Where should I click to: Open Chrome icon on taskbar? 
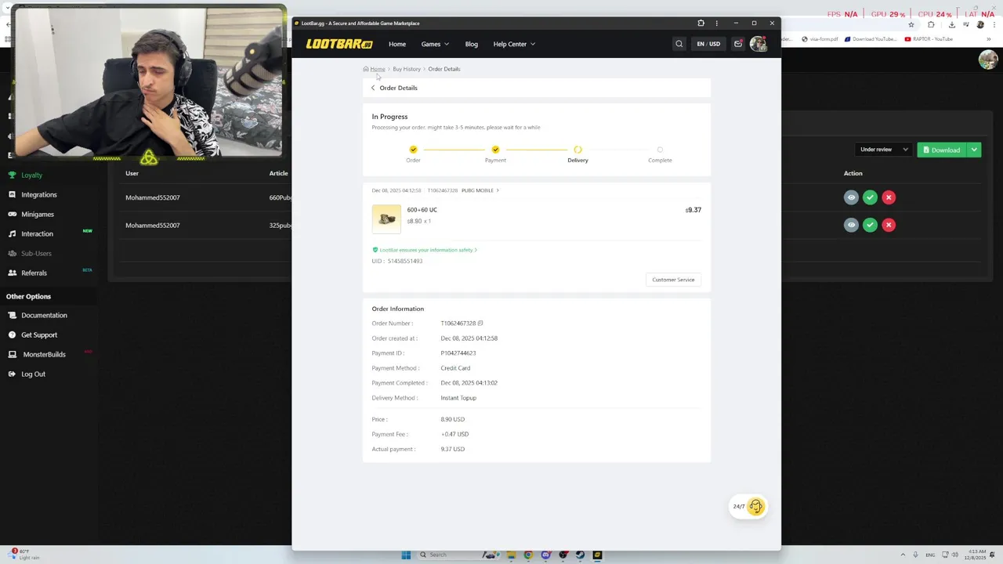(x=528, y=555)
